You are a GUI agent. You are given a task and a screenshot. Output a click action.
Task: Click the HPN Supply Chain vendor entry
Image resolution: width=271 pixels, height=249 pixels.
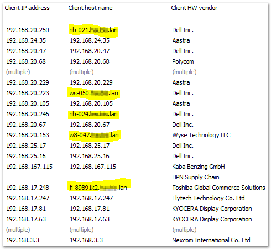(196, 177)
